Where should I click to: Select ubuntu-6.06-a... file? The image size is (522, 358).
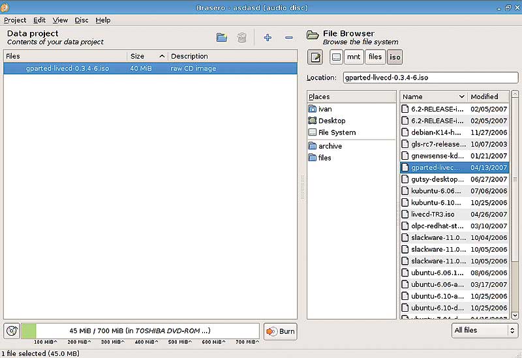click(454, 284)
